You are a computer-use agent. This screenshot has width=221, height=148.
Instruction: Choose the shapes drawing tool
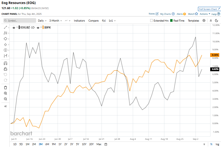click(x=5, y=39)
